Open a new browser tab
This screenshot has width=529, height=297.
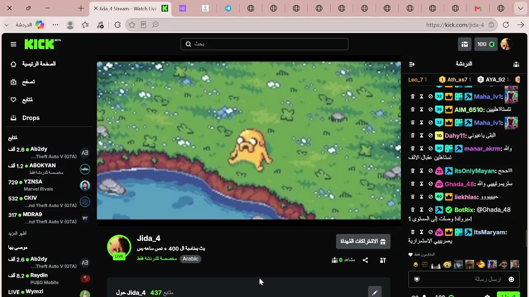[x=81, y=8]
